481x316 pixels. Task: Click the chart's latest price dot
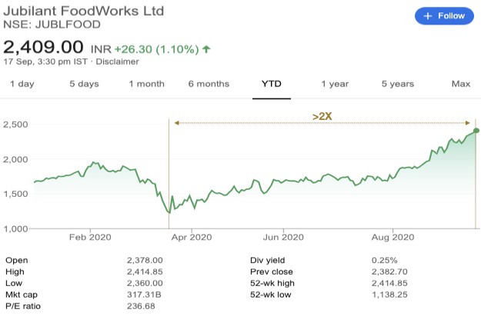pos(476,130)
